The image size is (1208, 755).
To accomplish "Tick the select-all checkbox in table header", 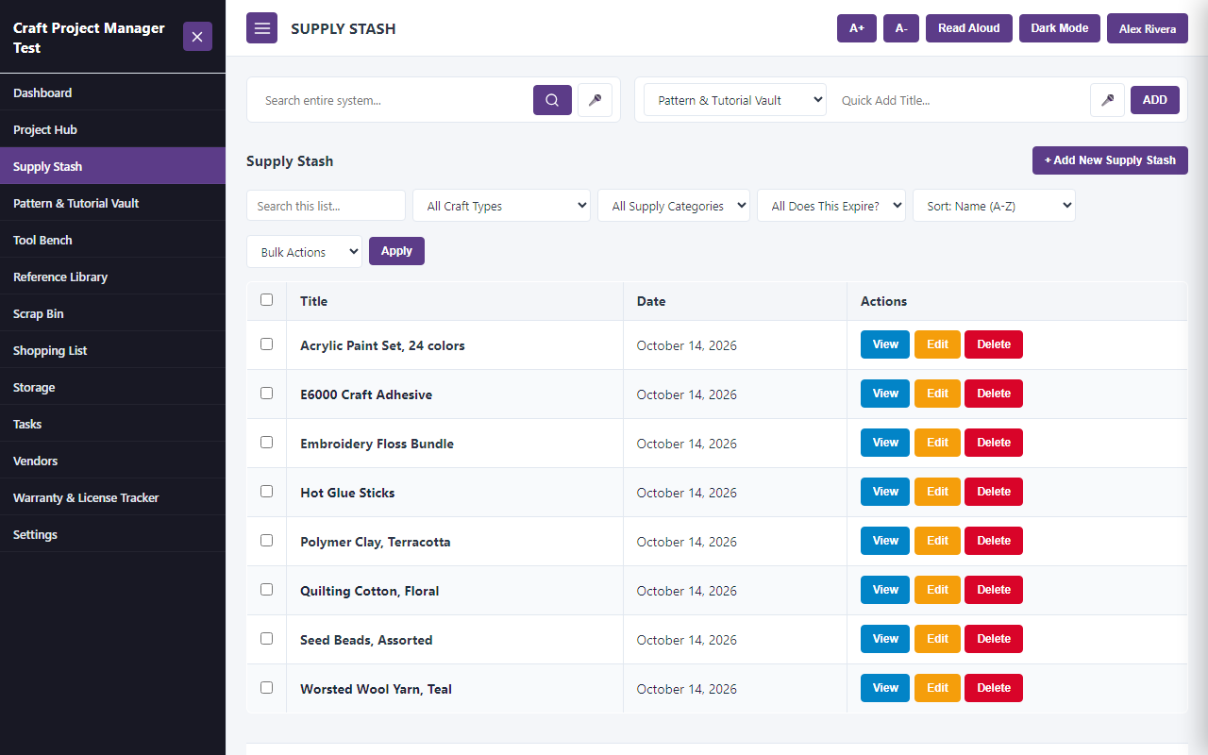I will 266,300.
